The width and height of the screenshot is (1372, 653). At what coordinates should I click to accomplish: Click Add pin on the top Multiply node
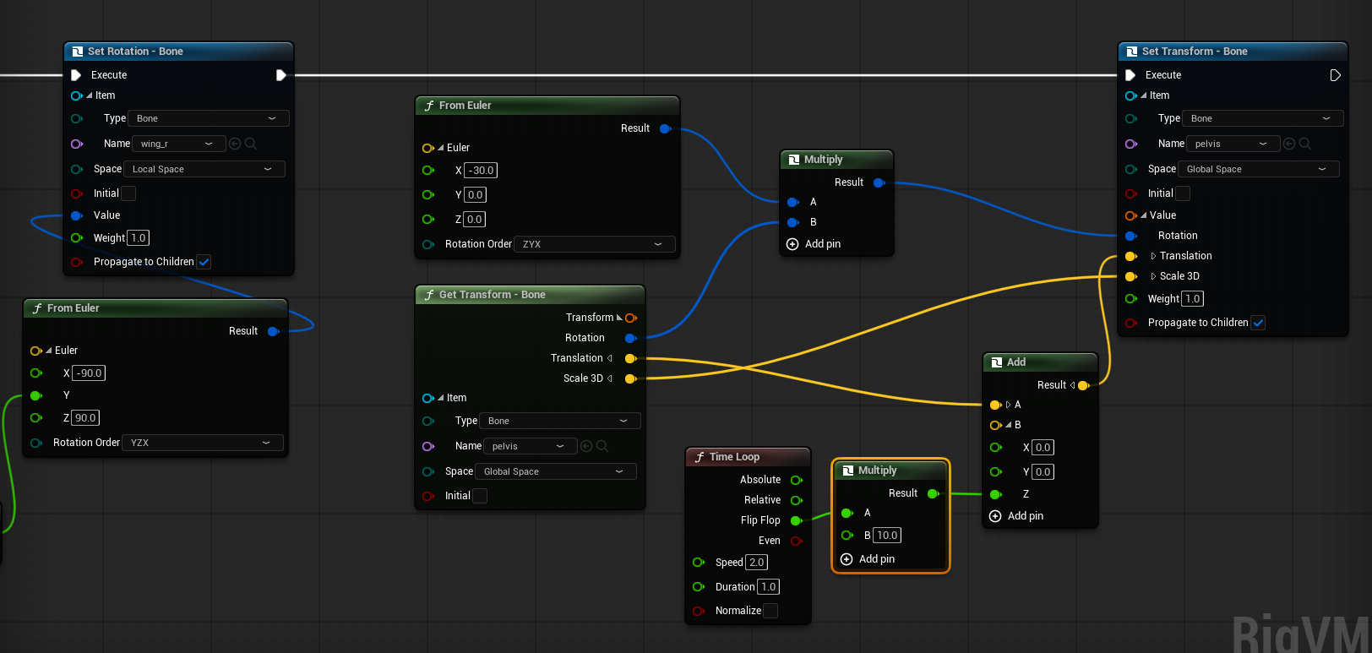point(814,244)
